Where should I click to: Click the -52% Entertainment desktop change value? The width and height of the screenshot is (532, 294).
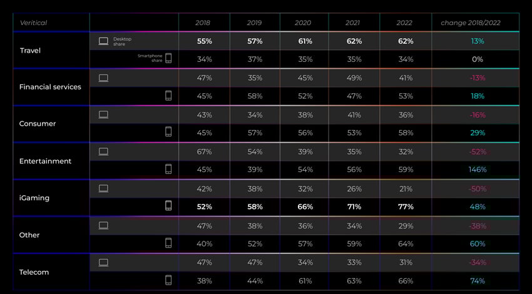click(x=478, y=151)
